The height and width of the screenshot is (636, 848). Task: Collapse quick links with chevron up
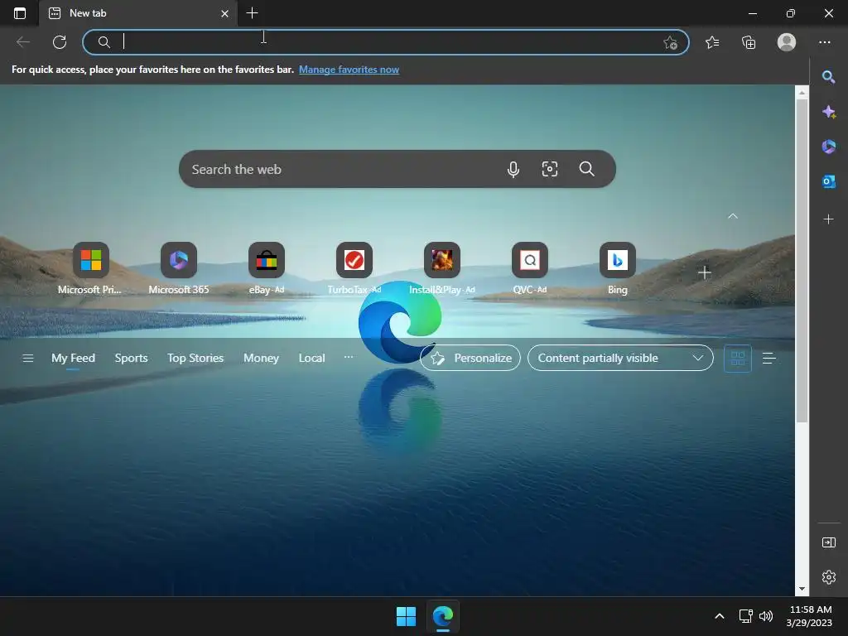tap(733, 216)
